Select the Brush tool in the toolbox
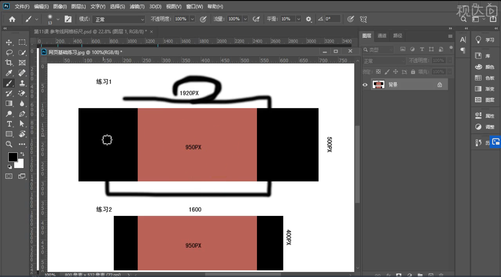The image size is (501, 277). coord(9,83)
